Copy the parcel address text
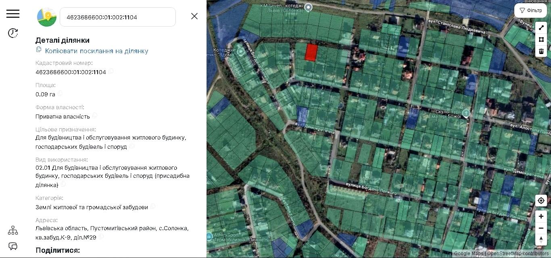This screenshot has height=258, width=551. tap(101, 237)
